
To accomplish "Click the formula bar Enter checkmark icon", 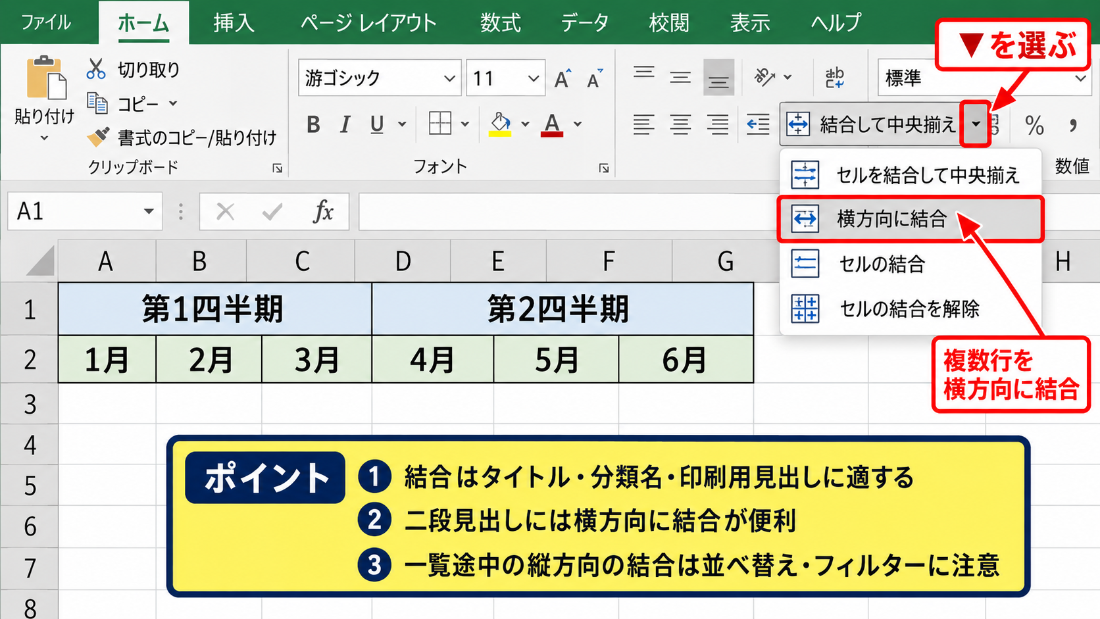I will 272,212.
